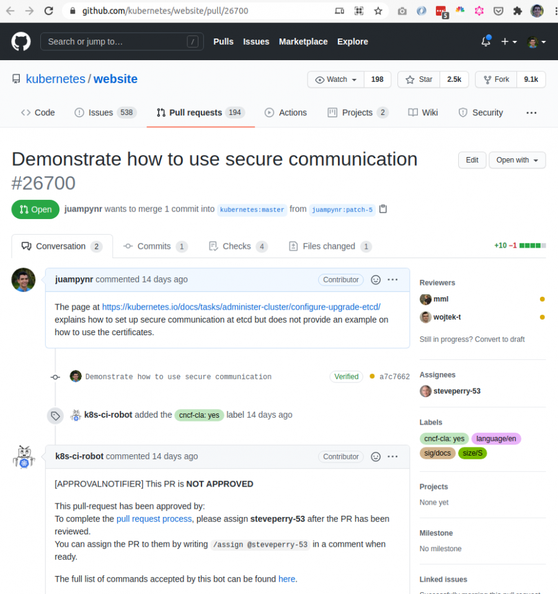558x594 pixels.
Task: Click the small robot avatar next to the cncf-cla label event
Action: tap(76, 415)
